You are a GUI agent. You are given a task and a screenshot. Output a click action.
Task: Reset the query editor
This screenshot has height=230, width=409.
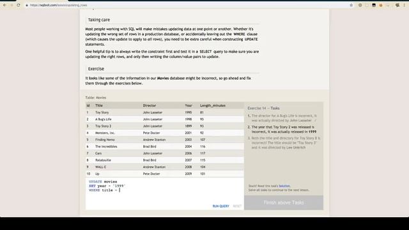coord(237,206)
